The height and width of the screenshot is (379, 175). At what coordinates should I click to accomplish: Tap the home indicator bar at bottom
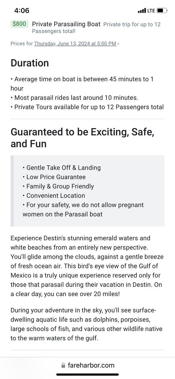pos(87,375)
